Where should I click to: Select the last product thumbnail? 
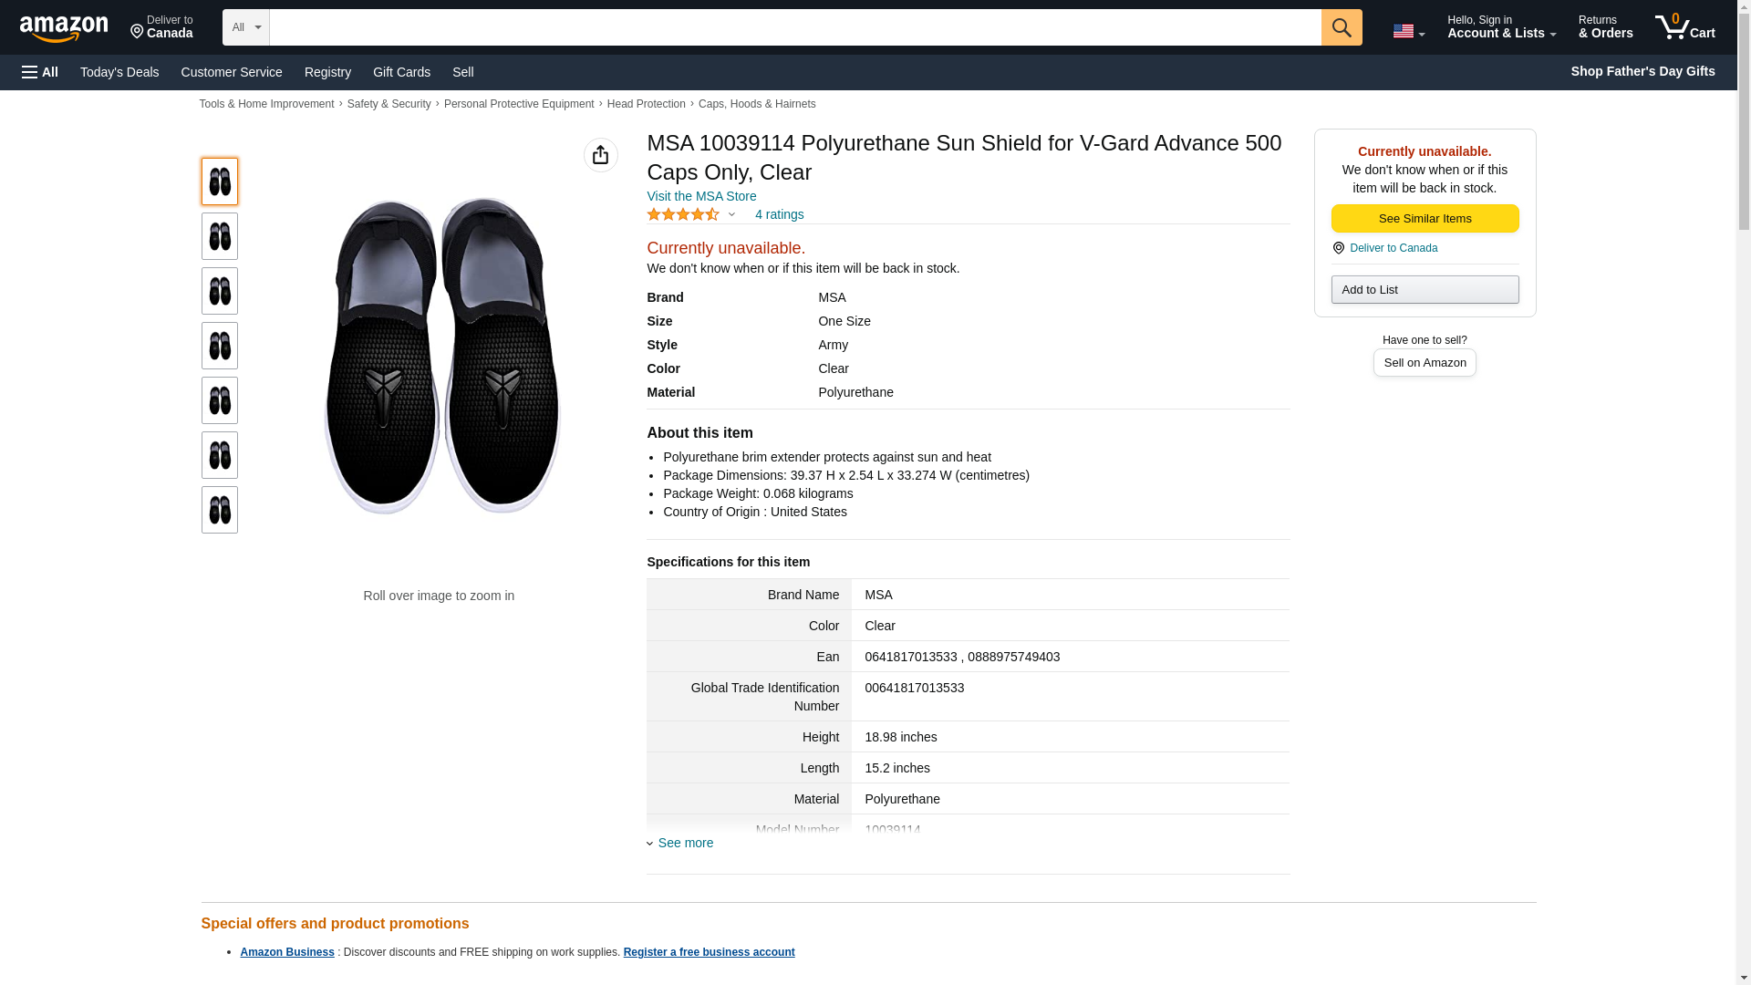pos(220,510)
